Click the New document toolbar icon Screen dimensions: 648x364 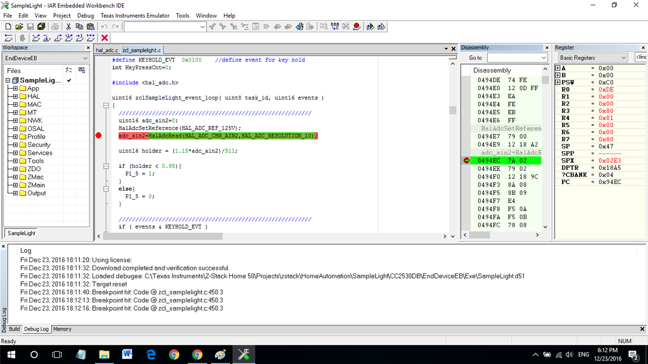coord(8,26)
